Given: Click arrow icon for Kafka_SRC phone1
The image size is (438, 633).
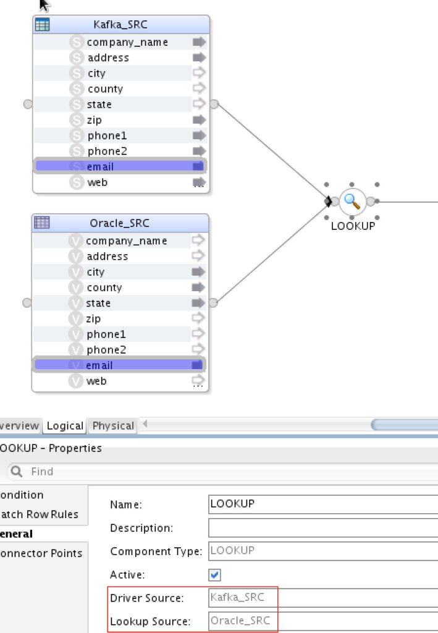Looking at the screenshot, I should click(199, 135).
